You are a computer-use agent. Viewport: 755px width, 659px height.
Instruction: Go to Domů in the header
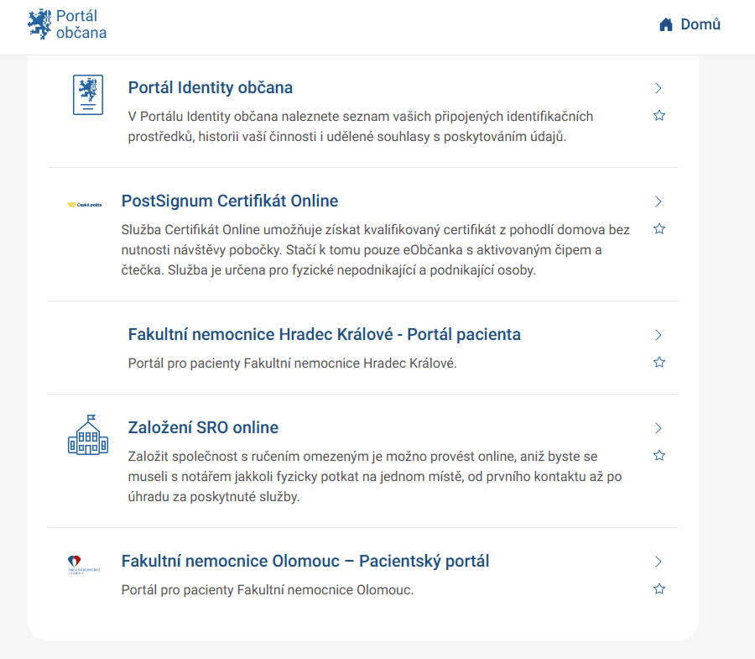click(700, 25)
